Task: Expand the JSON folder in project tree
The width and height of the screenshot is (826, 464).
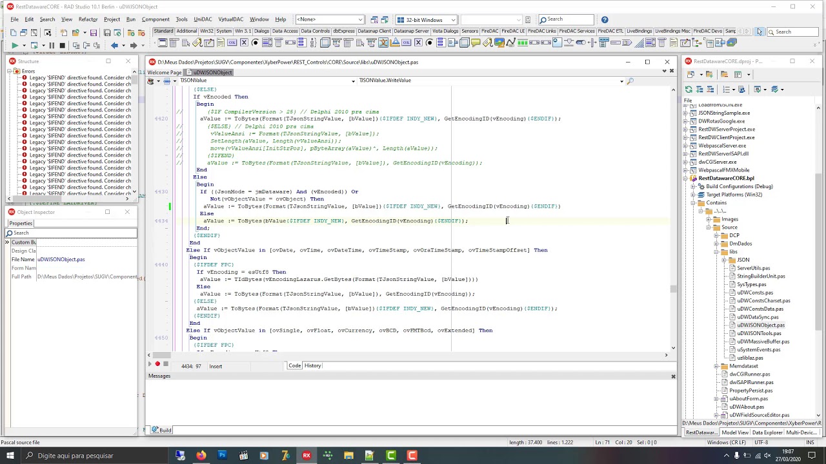Action: (x=724, y=260)
